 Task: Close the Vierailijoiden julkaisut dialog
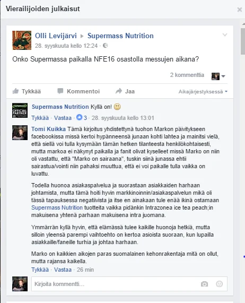coord(239,10)
